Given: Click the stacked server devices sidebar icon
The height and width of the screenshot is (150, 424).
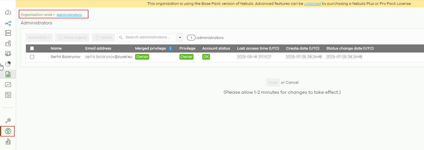Looking at the screenshot, I should (8, 33).
